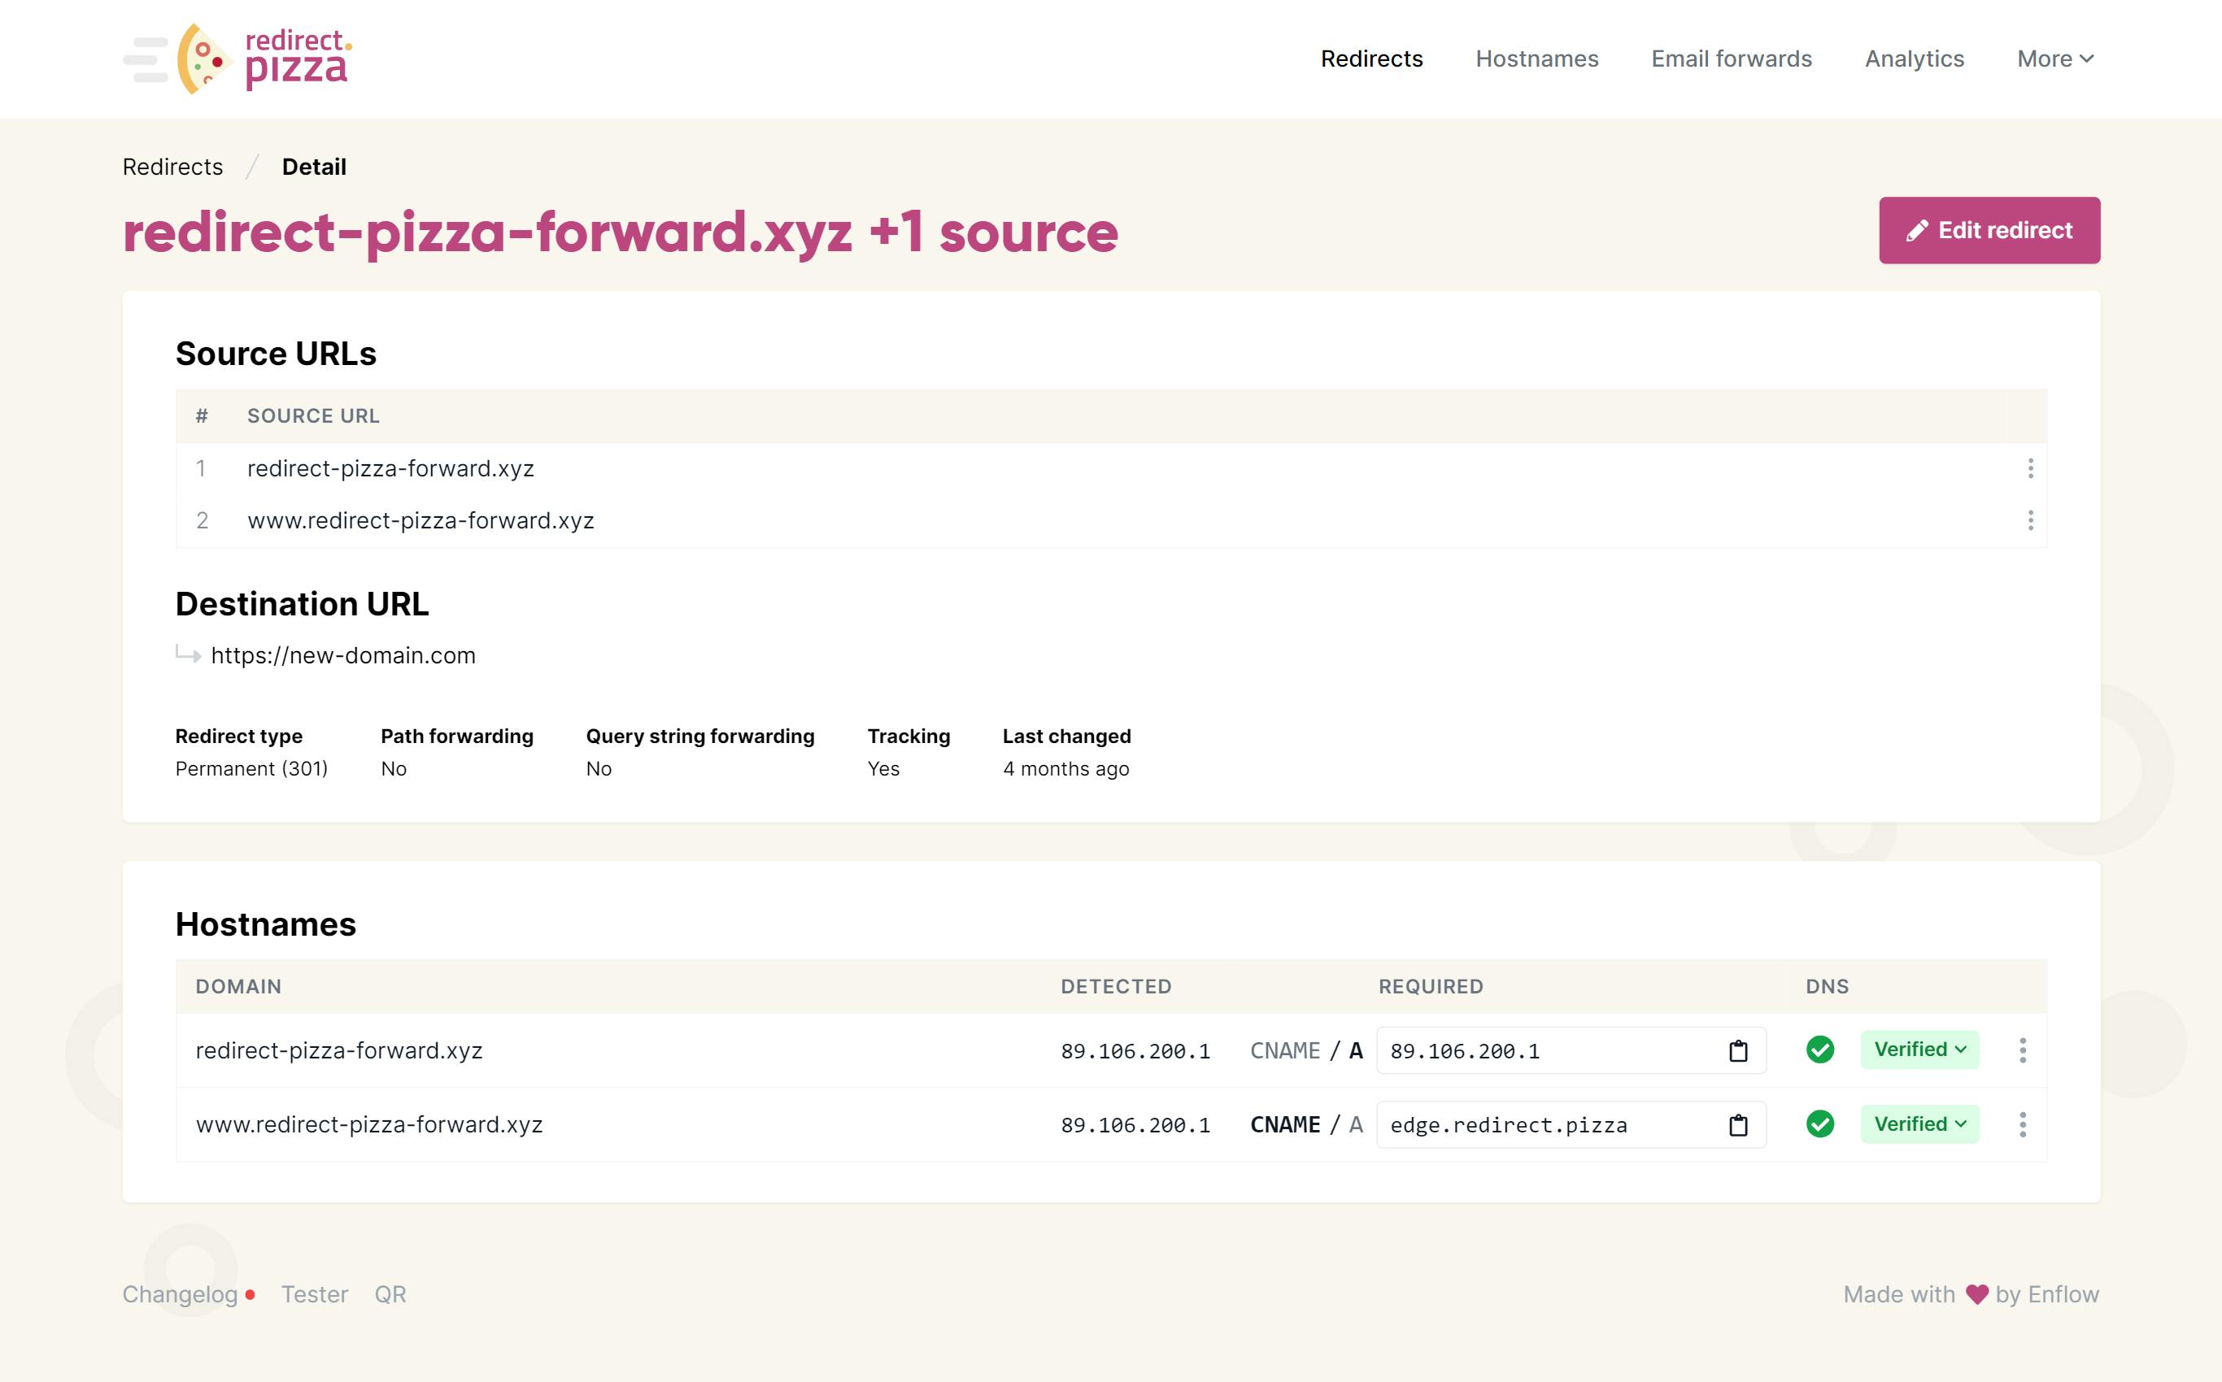Switch www hostname record type to A
2222x1382 pixels.
[x=1355, y=1125]
